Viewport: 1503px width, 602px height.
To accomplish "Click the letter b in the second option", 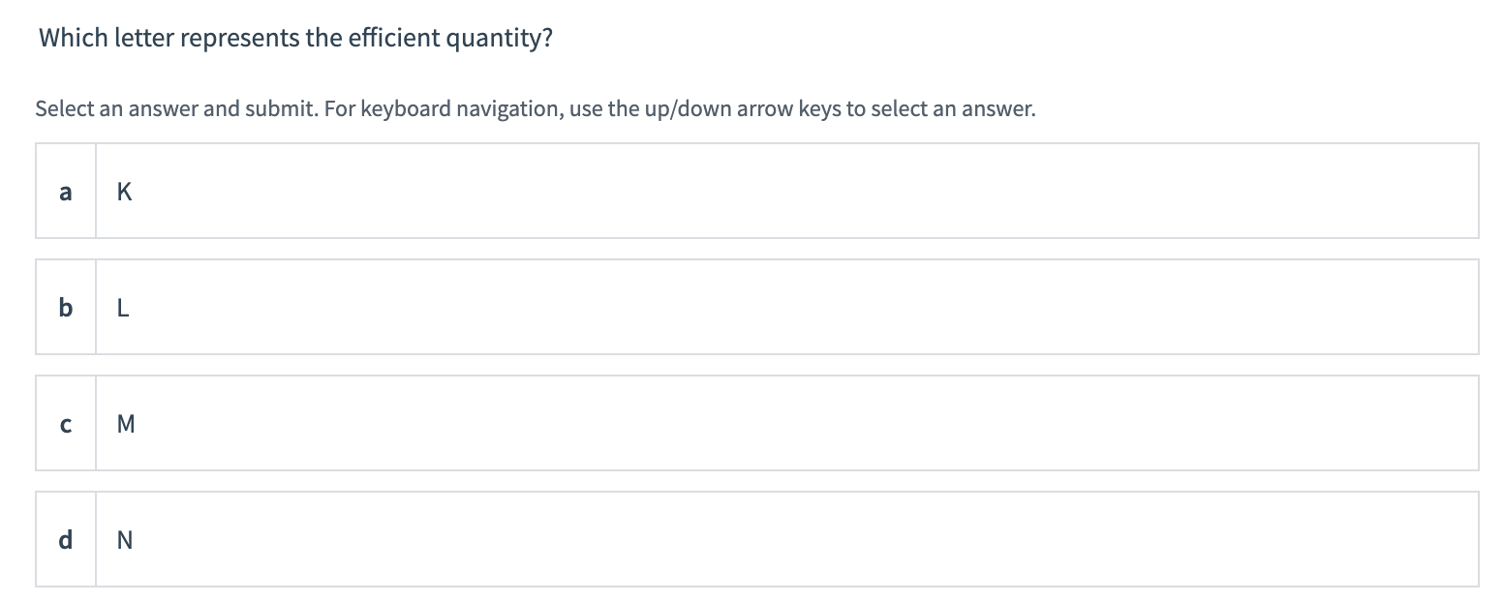I will tap(64, 308).
